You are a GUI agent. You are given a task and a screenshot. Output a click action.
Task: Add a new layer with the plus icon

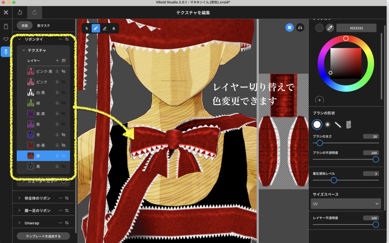point(57,60)
